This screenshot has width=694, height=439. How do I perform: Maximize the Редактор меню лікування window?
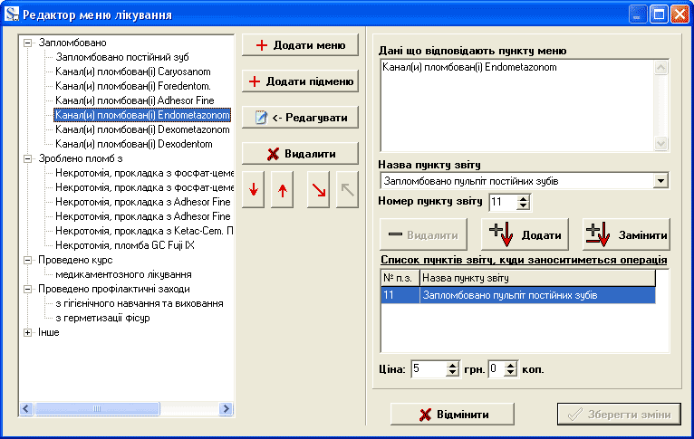coord(659,14)
